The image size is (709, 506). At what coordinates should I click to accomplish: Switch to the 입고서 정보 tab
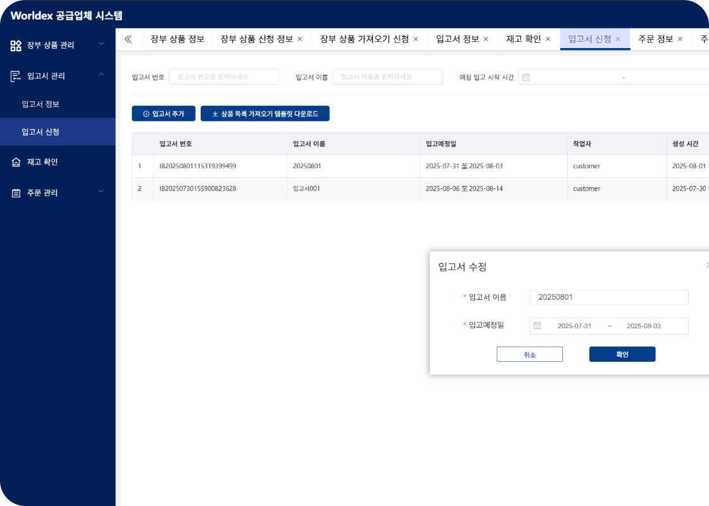pyautogui.click(x=457, y=39)
